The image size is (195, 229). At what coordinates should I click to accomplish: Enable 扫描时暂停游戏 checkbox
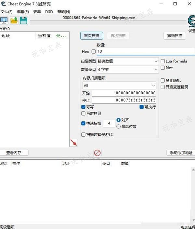click(x=83, y=135)
